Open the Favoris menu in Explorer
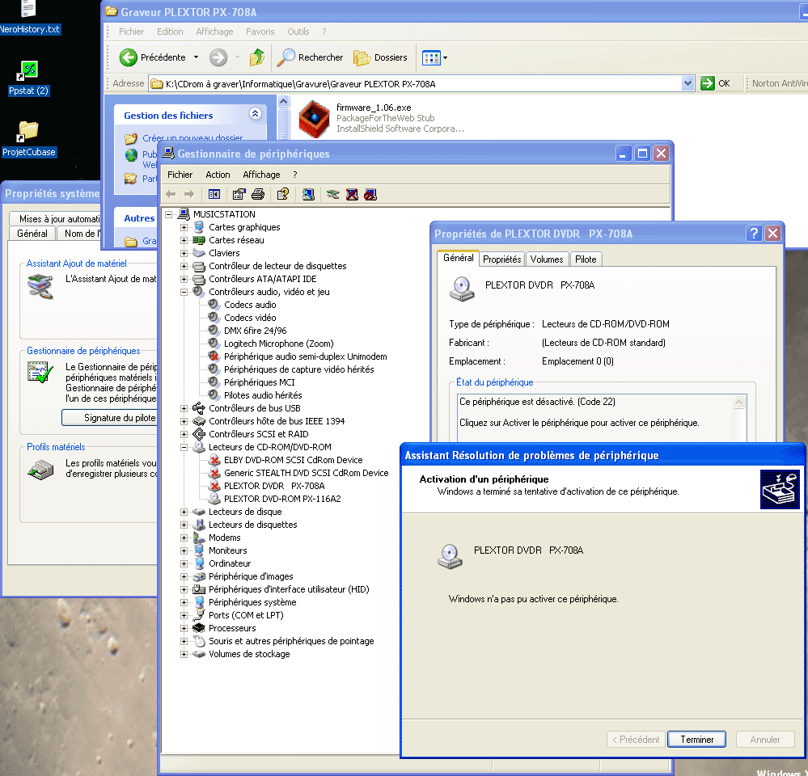Screen dimensions: 808x776 260,32
